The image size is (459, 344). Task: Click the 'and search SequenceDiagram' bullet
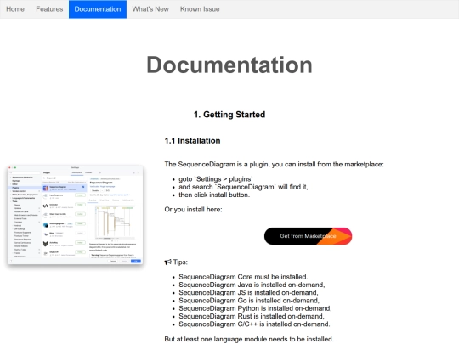[243, 187]
